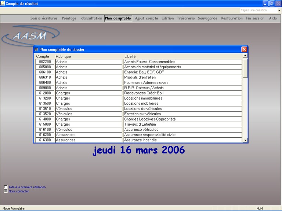Screen dimensions: 282x211
Task: Click libellé Travaux d'Entretien
Action: tap(183, 124)
